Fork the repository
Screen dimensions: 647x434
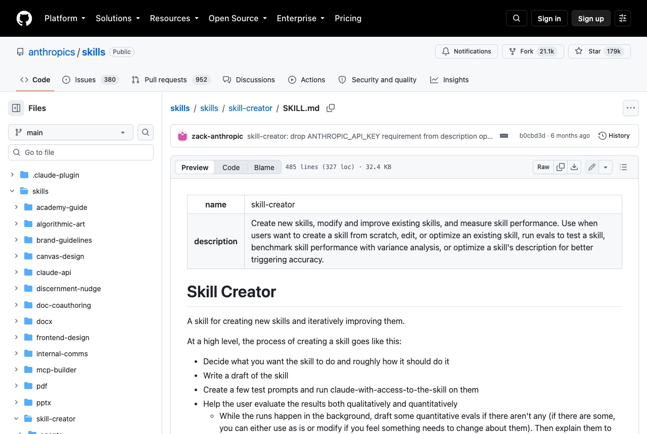[x=533, y=51]
